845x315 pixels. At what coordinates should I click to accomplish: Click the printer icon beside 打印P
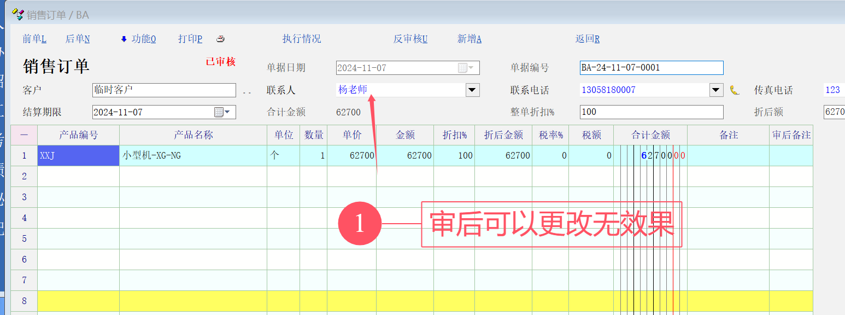(221, 39)
